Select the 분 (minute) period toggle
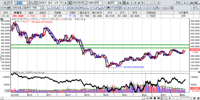Image resolution: width=200 pixels, height=100 pixels. coord(139,3)
